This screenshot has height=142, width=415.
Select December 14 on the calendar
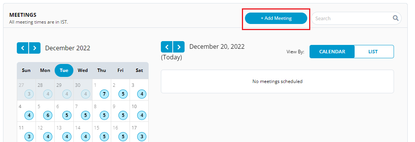click(83, 132)
